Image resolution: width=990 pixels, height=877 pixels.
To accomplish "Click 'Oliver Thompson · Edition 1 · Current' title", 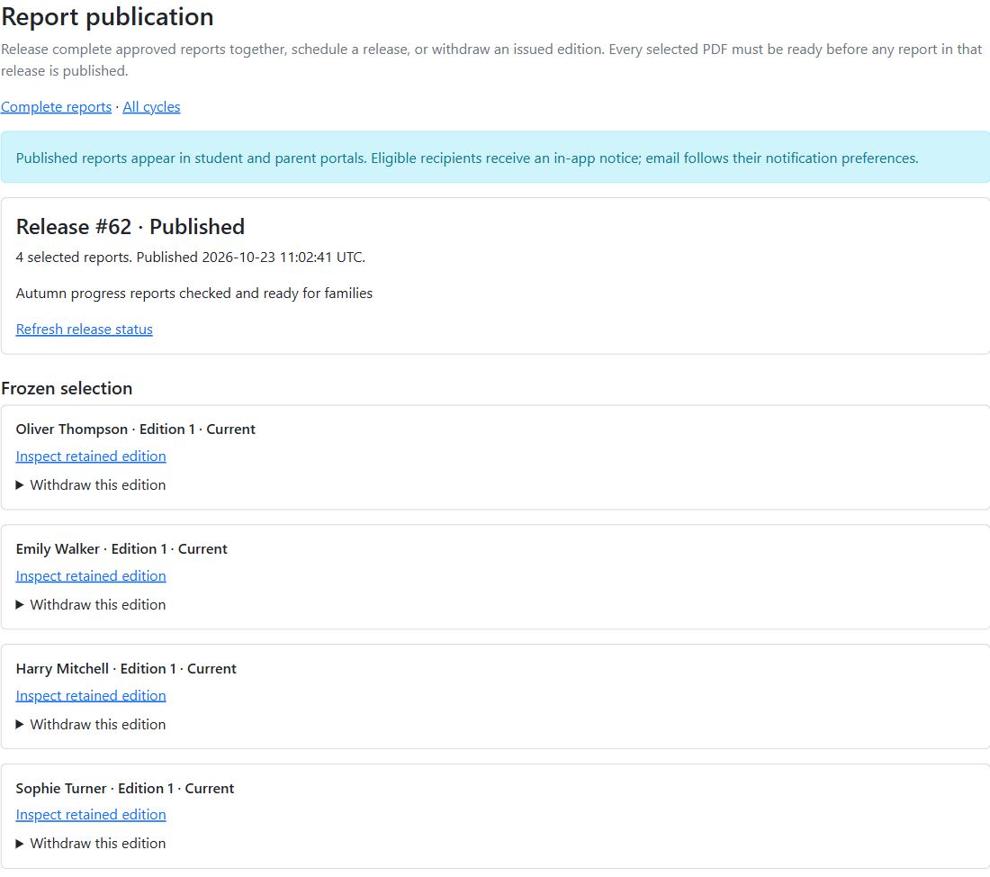I will tap(135, 429).
